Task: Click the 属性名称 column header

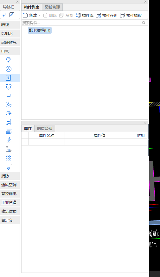Action: click(47, 135)
